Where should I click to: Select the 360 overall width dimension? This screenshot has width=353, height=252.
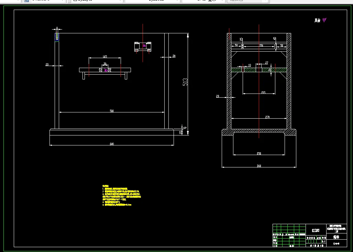coord(259,166)
